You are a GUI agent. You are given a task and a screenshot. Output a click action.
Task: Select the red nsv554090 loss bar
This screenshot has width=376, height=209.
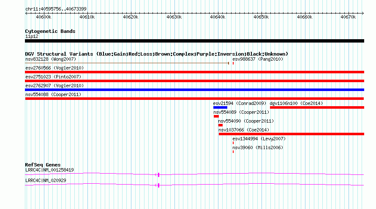click(221, 125)
